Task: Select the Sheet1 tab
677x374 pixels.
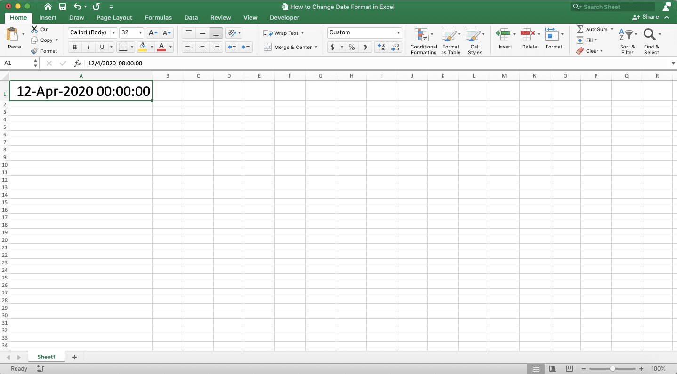Action: [x=46, y=357]
